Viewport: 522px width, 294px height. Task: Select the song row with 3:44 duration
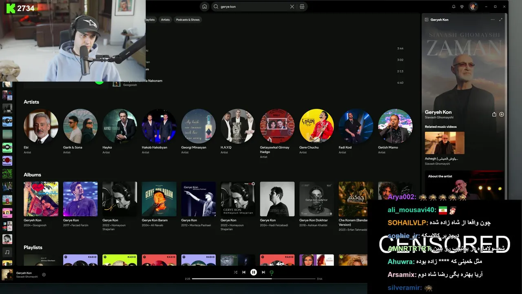(259, 49)
